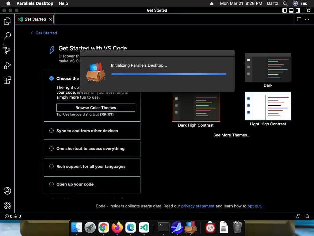The image size is (314, 236).
Task: Open the Explorer view in activity bar
Action: tap(7, 21)
